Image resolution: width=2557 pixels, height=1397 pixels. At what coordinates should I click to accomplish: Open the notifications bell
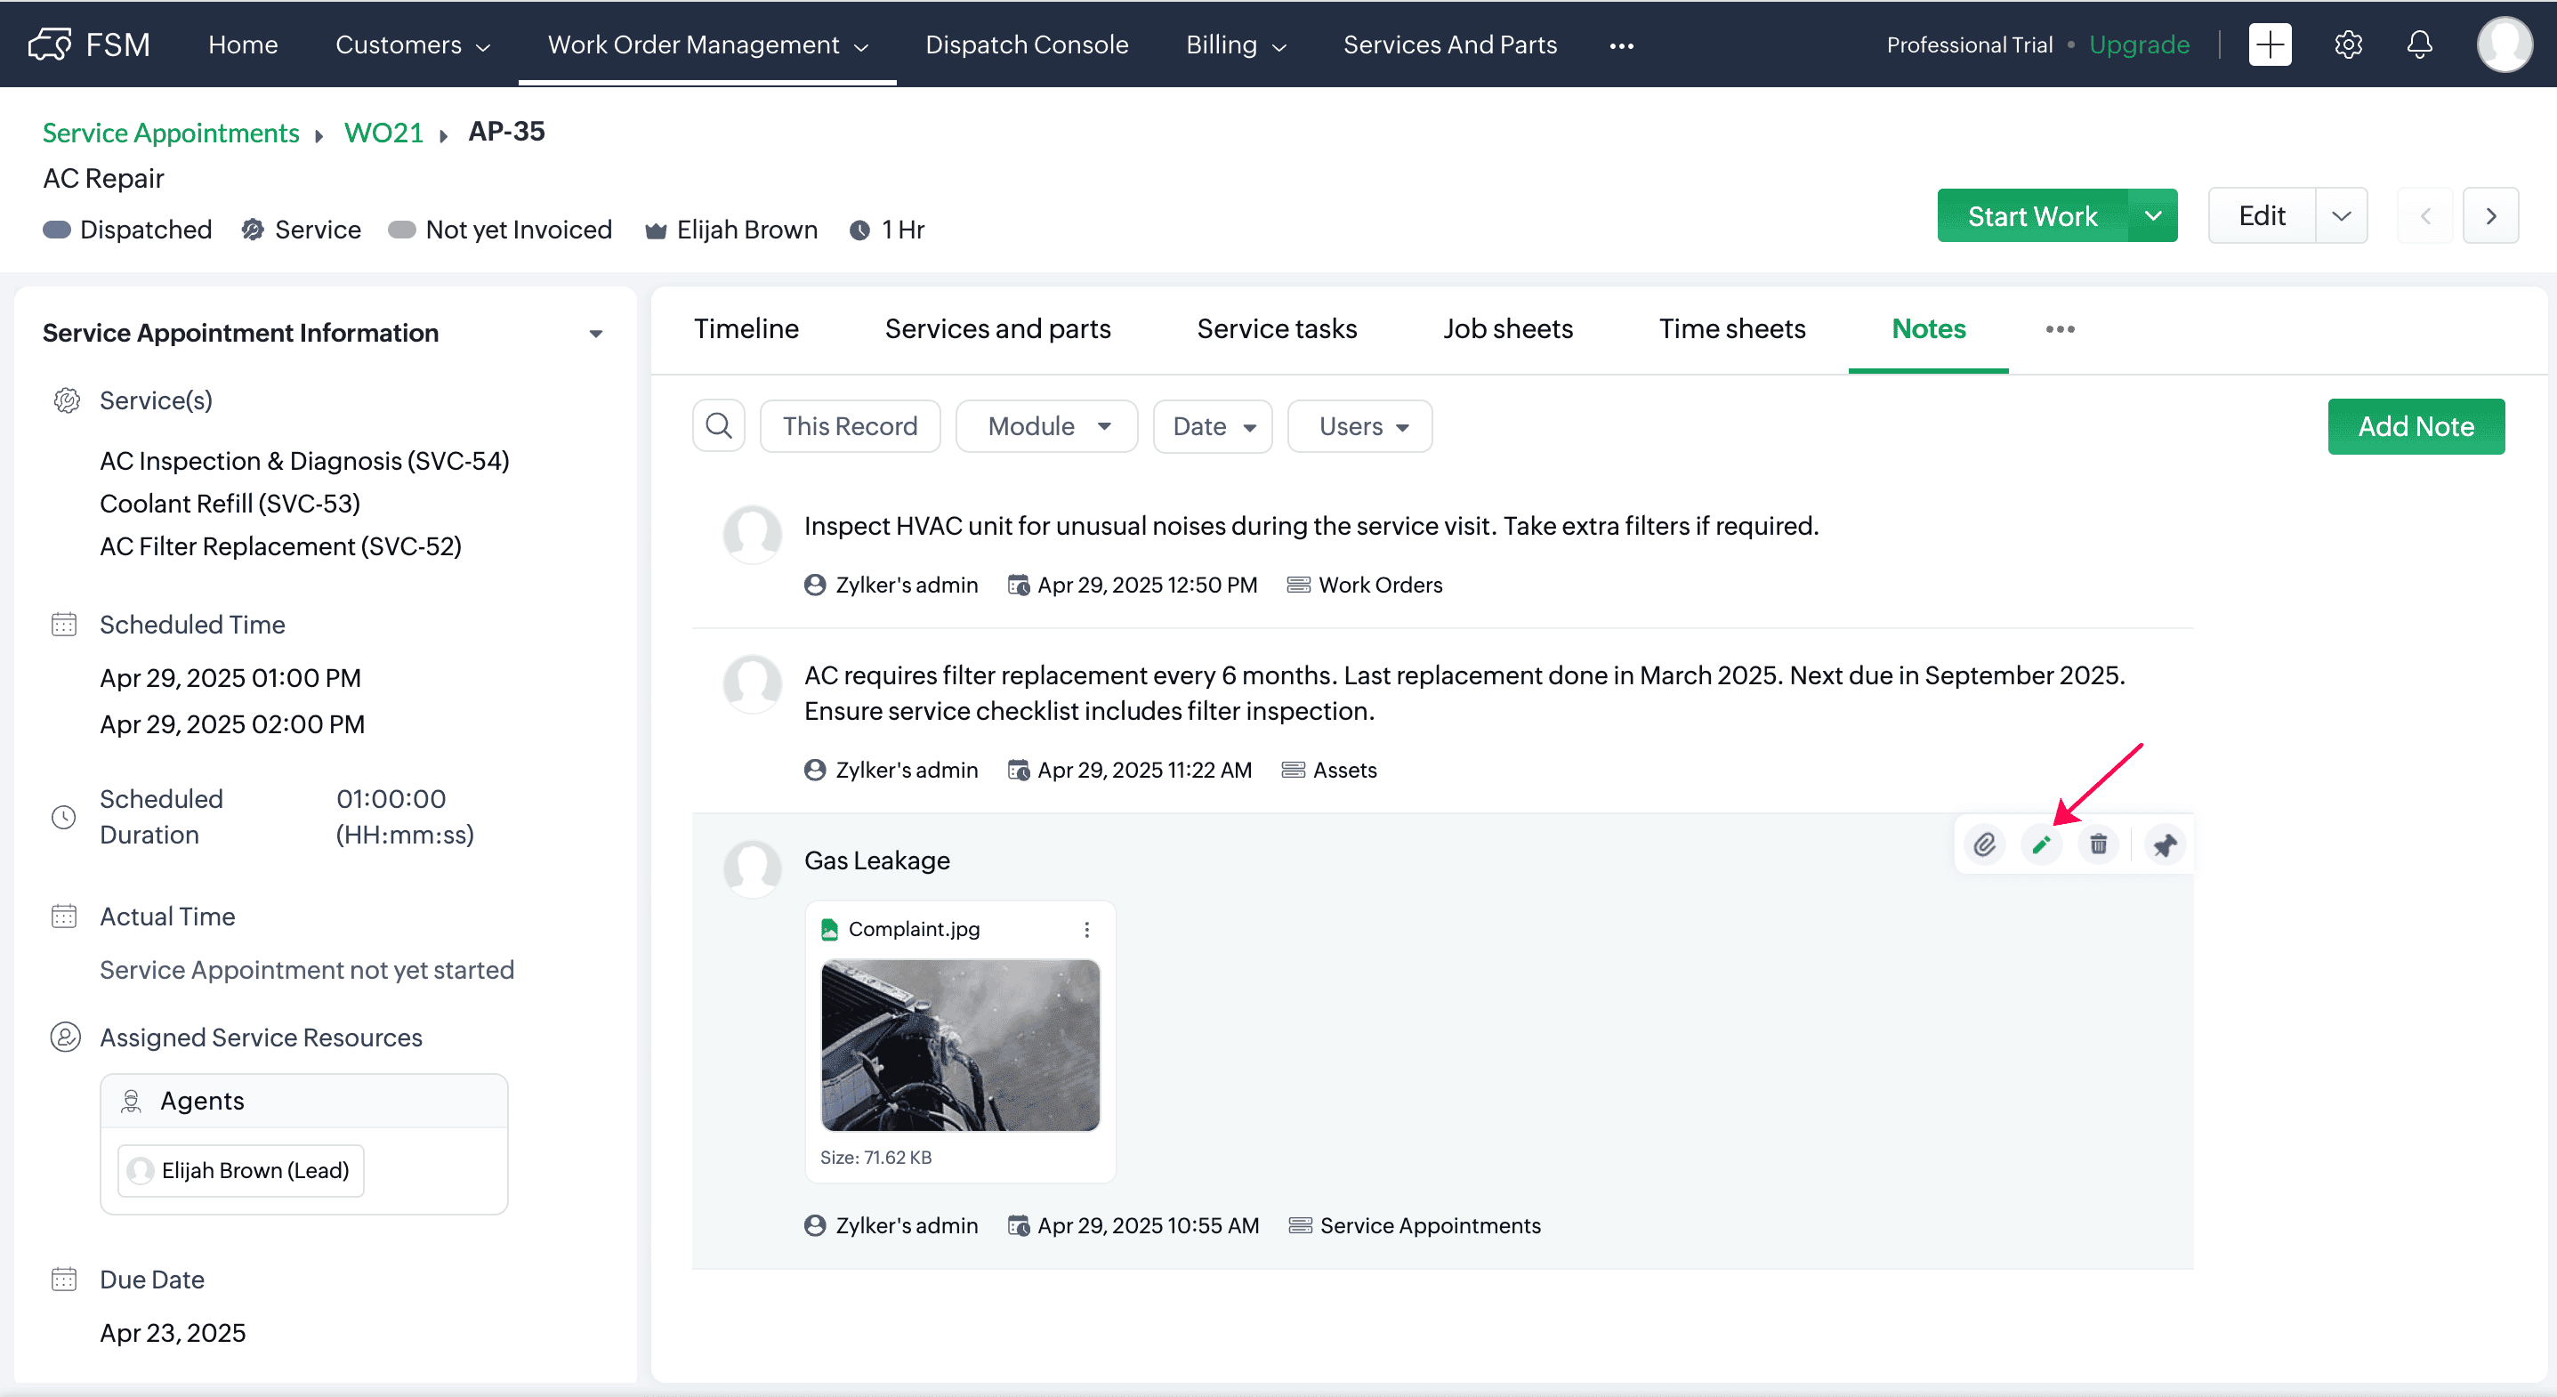[2420, 44]
